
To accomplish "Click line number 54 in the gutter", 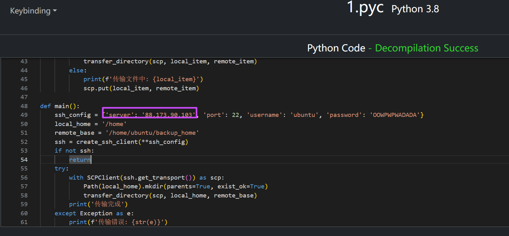I will click(x=24, y=160).
